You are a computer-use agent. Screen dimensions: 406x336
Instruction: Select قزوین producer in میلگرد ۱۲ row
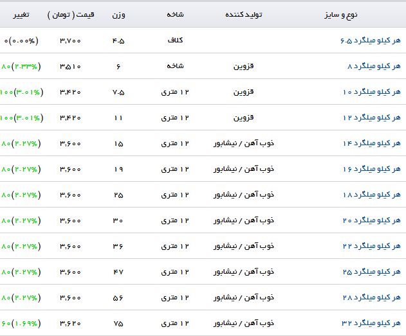point(243,118)
